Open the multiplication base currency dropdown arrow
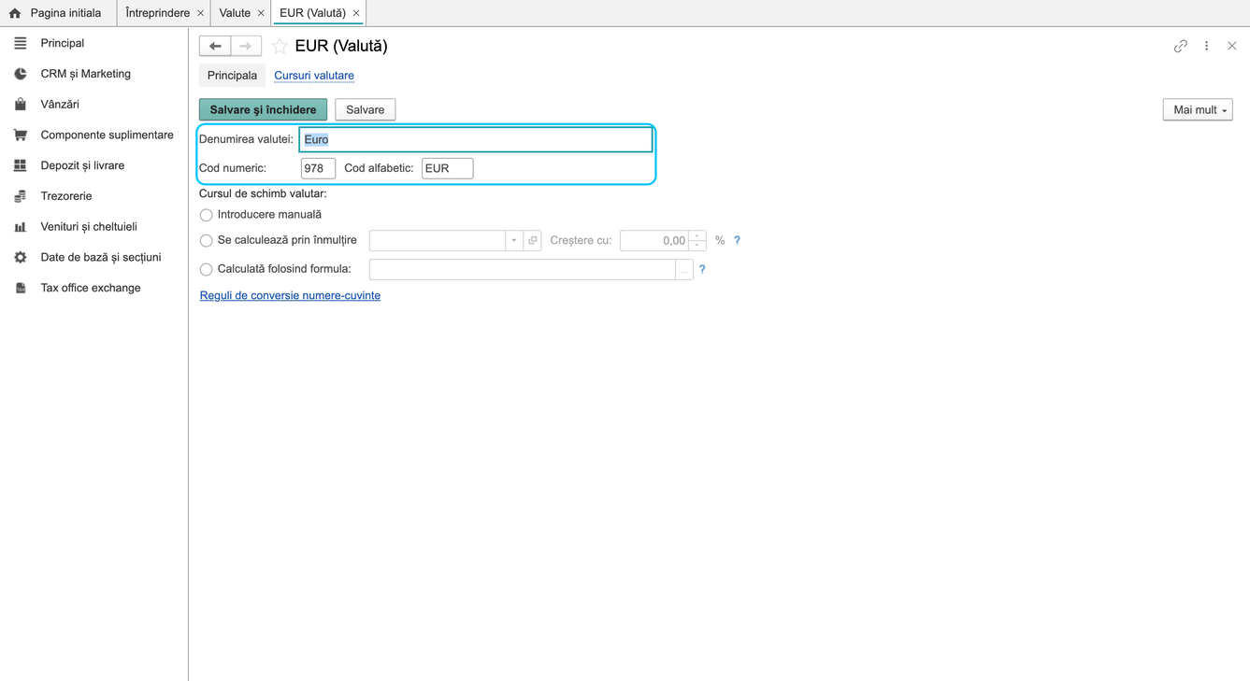 (x=514, y=241)
